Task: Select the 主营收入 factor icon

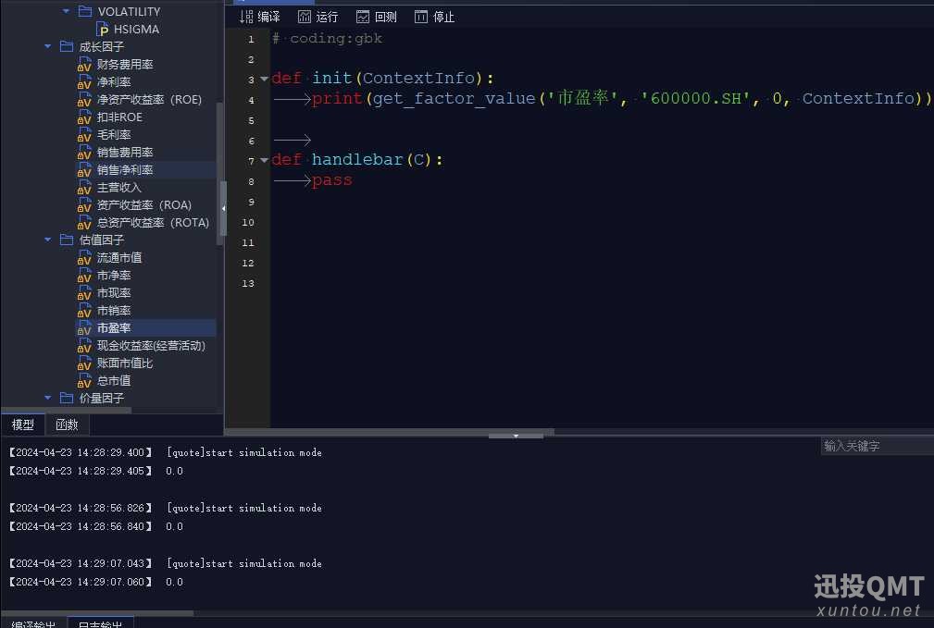Action: (84, 188)
